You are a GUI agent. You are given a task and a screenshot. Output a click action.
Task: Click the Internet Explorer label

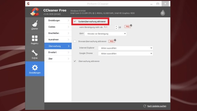pyautogui.click(x=87, y=48)
